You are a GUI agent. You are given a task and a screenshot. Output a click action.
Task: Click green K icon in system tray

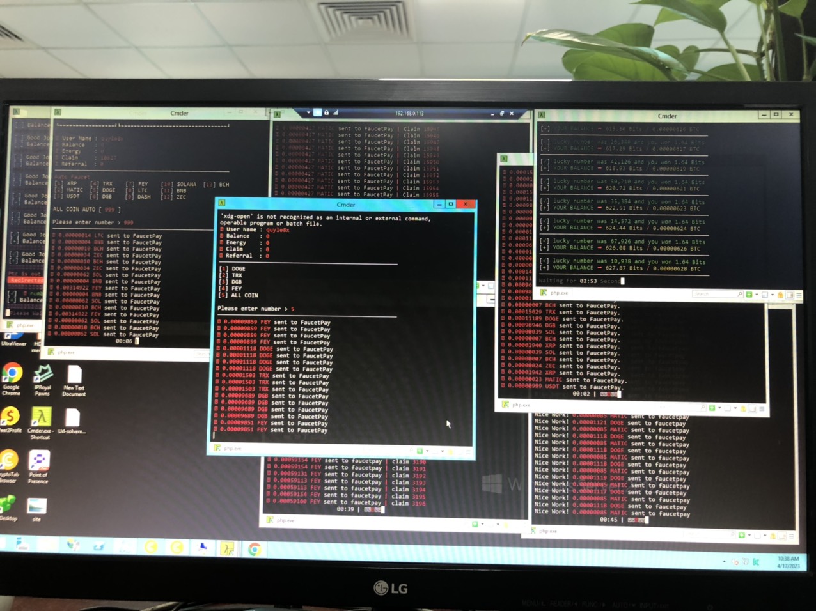pos(756,562)
